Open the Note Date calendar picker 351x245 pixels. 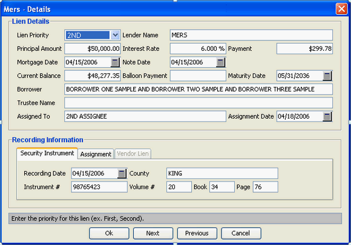220,62
